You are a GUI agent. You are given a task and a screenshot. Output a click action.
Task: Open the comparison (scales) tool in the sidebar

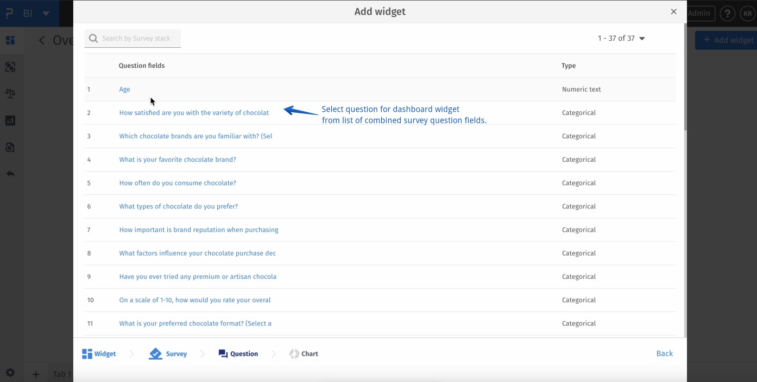click(11, 93)
